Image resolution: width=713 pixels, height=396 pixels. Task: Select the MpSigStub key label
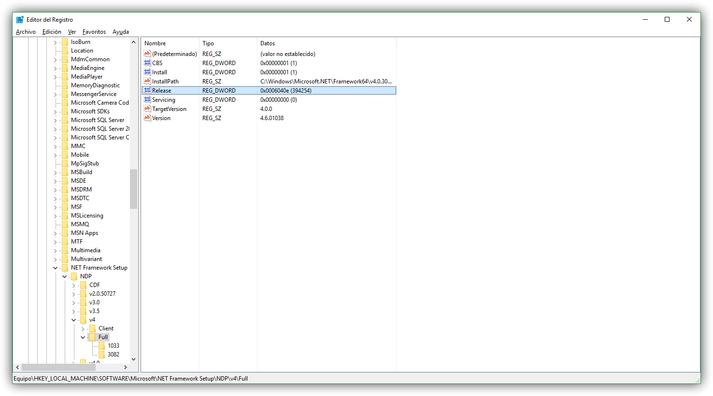click(x=85, y=164)
